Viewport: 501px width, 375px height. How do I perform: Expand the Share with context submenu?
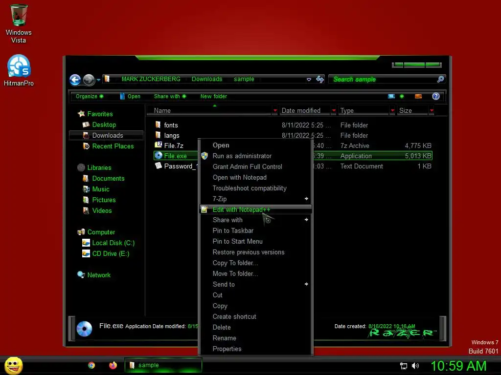pos(255,220)
